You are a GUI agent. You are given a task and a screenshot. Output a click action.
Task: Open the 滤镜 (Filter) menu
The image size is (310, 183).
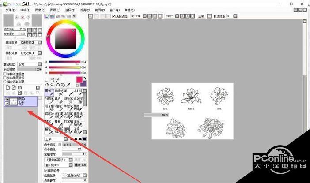point(85,10)
